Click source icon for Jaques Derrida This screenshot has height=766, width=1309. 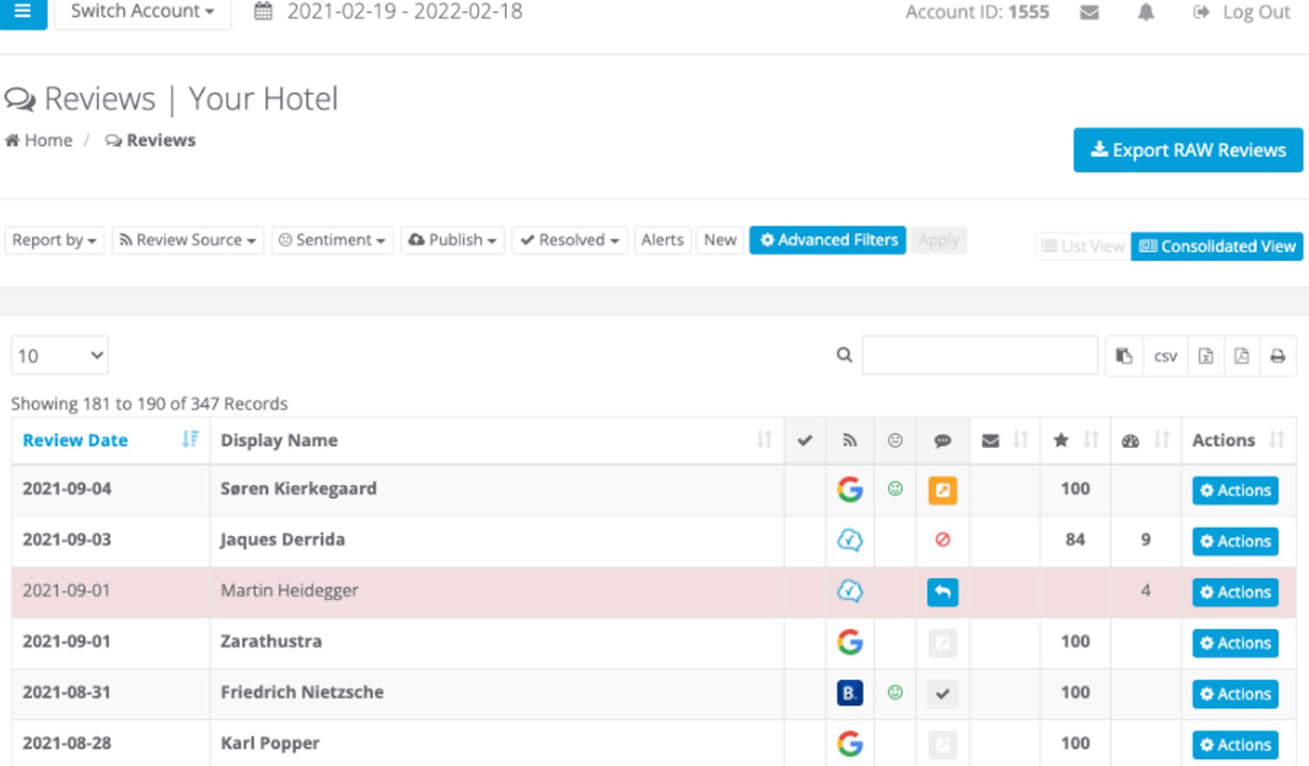click(850, 540)
